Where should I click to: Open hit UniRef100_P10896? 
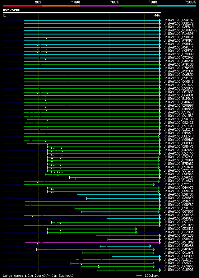[x=178, y=34]
